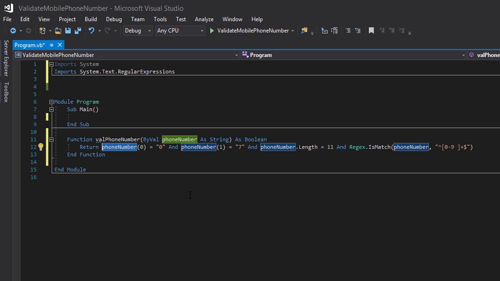Click the 'End Module' statement
Image resolution: width=500 pixels, height=281 pixels.
(70, 170)
